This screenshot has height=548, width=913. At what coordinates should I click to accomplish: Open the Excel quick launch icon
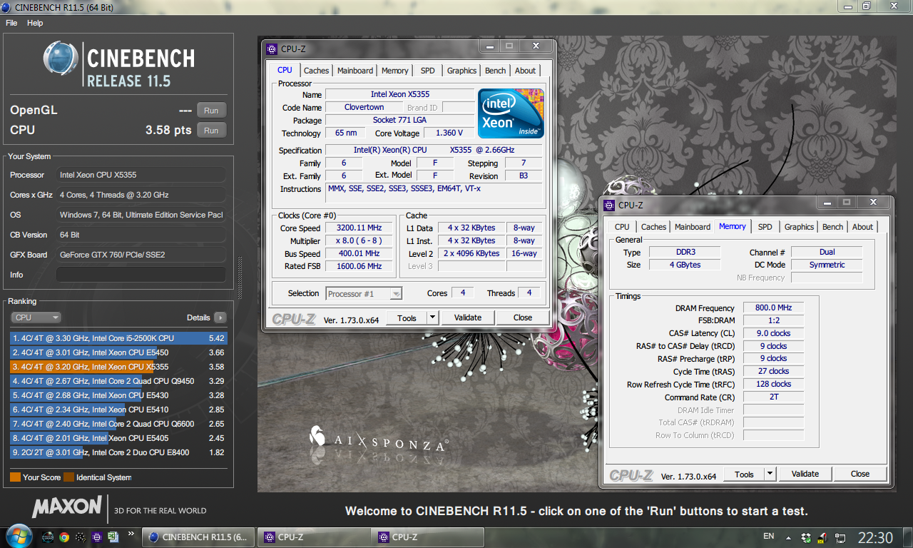pos(113,537)
